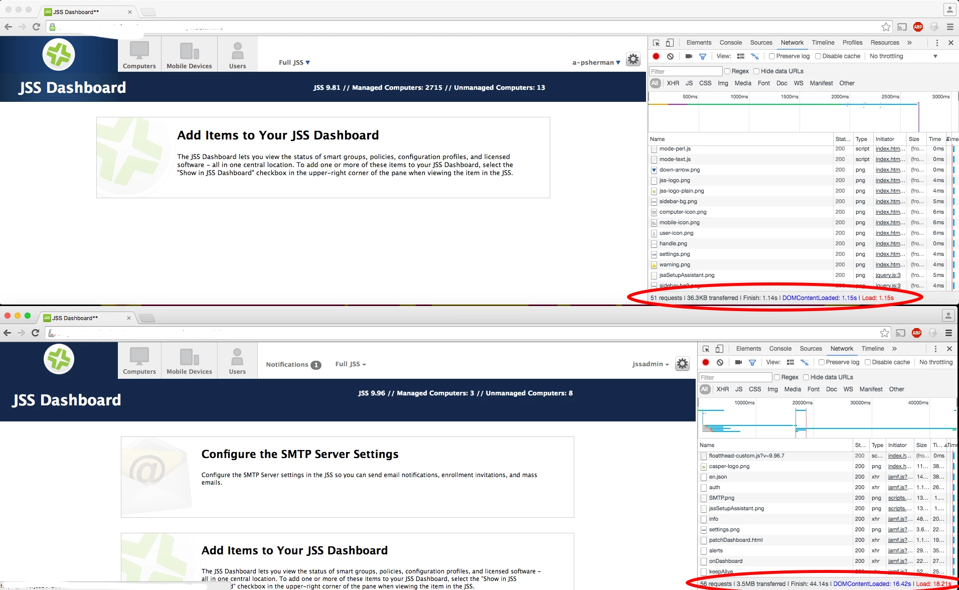The width and height of the screenshot is (959, 590).
Task: Bookmark the page with star in top browser
Action: tap(886, 27)
